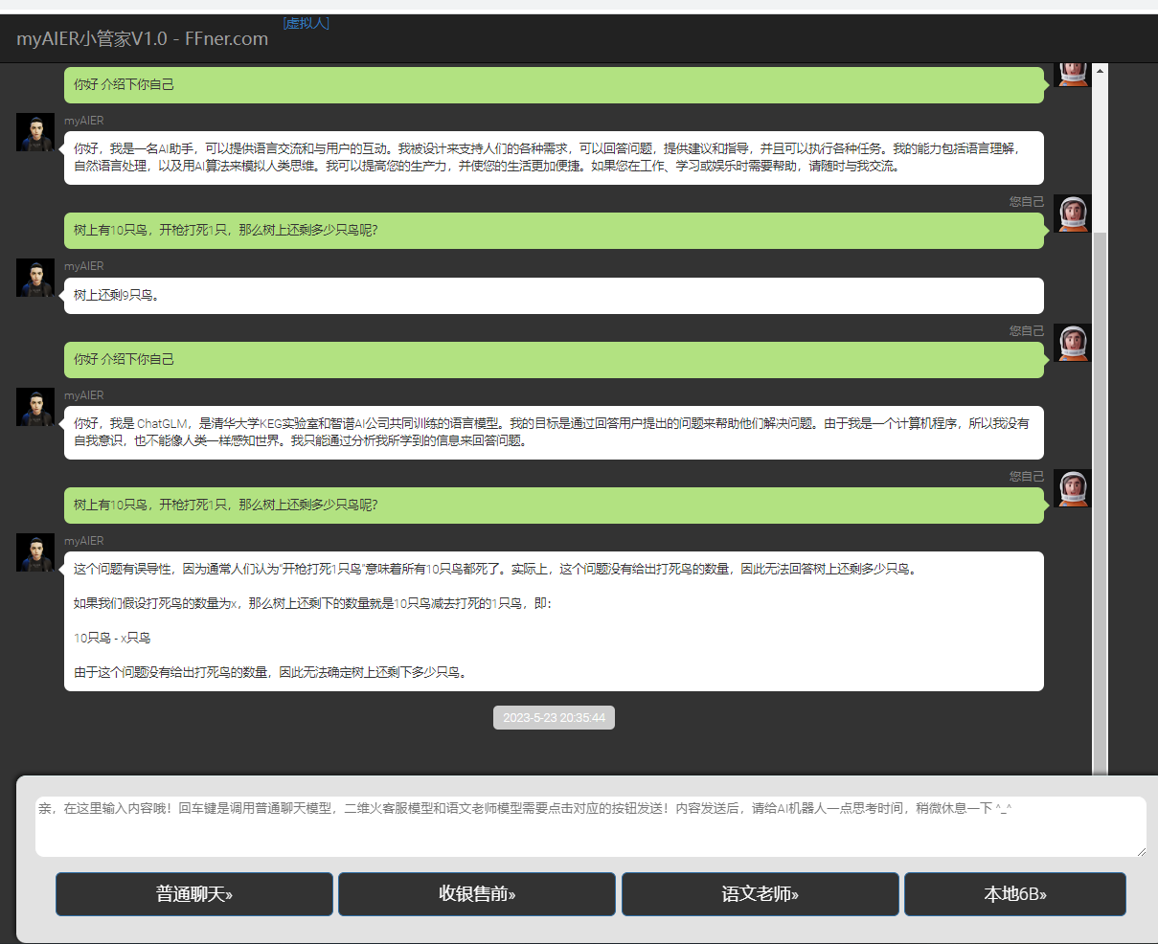Click the myAIER avatar next to 树上还剩9只鸟 reply

(x=35, y=278)
